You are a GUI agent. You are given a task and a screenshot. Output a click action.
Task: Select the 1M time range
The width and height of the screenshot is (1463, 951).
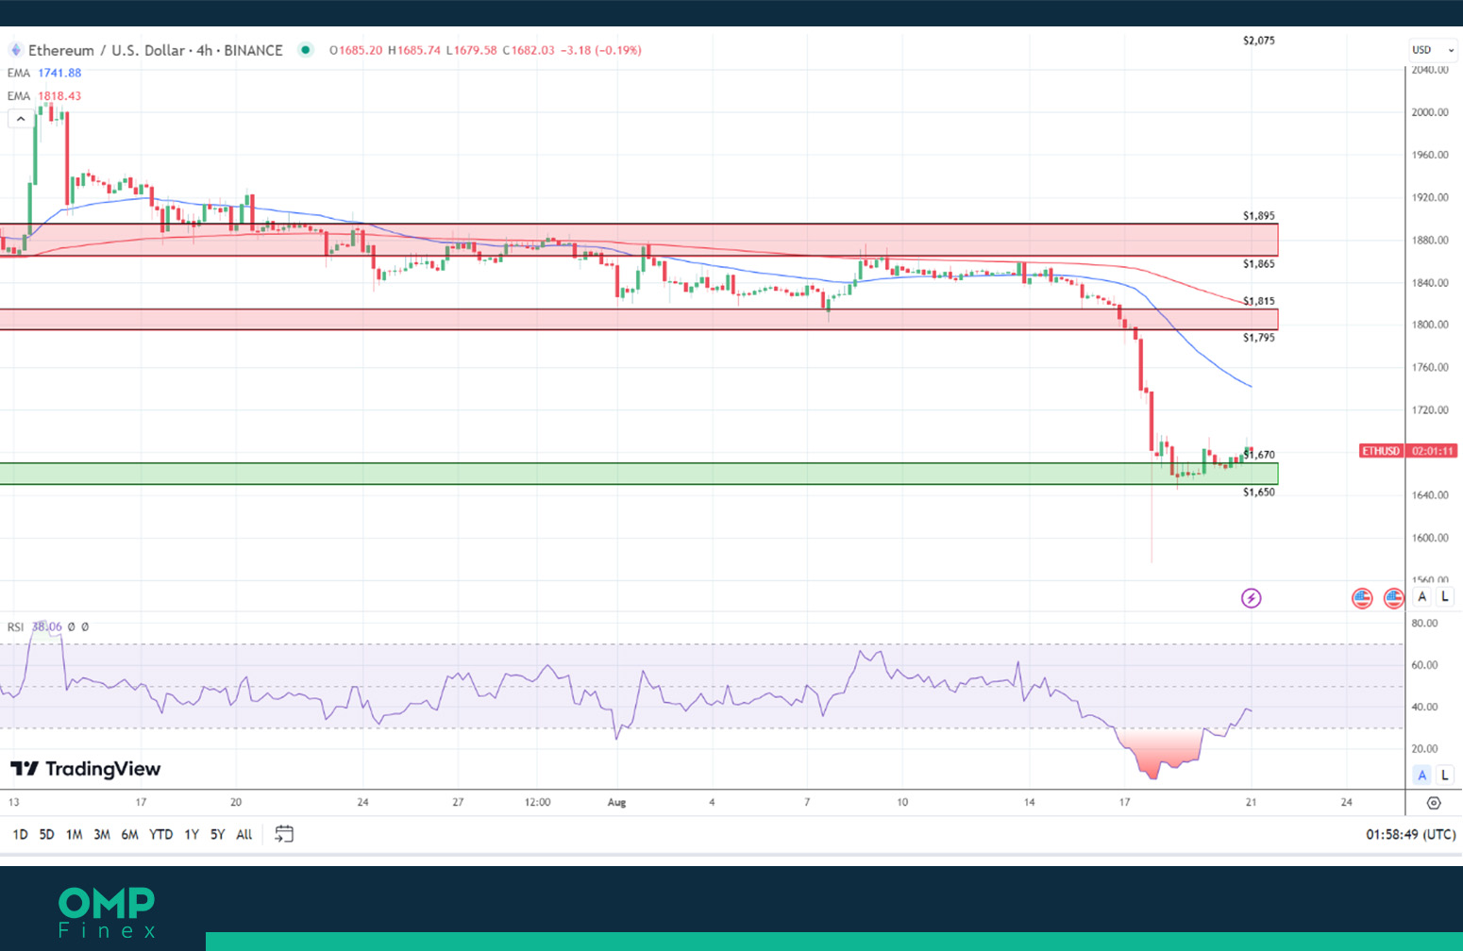pos(74,834)
